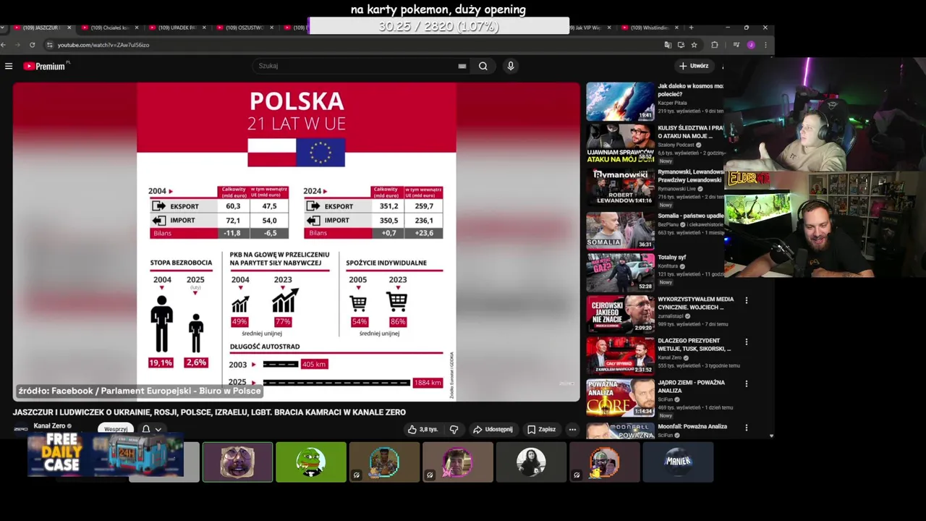Switch to the OSZUSTWO browser tab
This screenshot has height=521, width=926.
pyautogui.click(x=244, y=27)
